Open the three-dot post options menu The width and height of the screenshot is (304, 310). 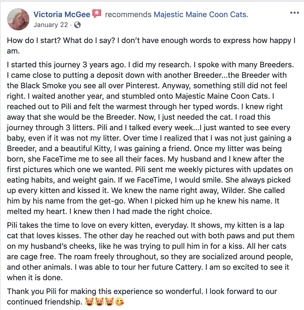tap(294, 13)
